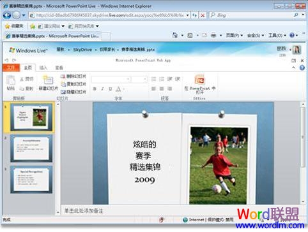This screenshot has height=232, width=308.
Task: Click the Duplicate Slide (复制幻灯片) button
Action: pyautogui.click(x=73, y=84)
